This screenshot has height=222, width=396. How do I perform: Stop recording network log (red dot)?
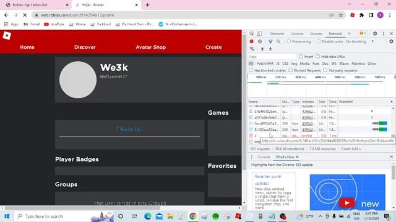point(252,41)
